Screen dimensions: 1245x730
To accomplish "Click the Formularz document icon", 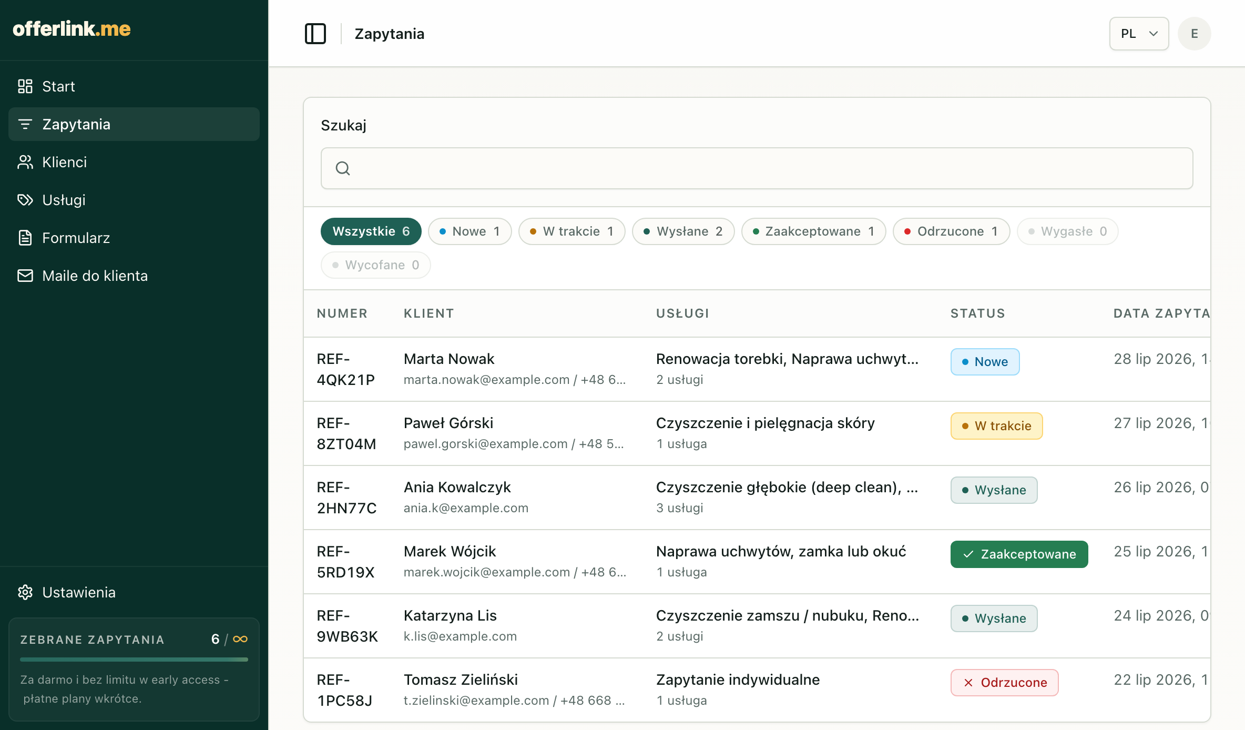I will (25, 238).
